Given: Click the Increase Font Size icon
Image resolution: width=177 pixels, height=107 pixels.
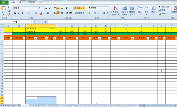Looking at the screenshot, I should pyautogui.click(x=46, y=8).
